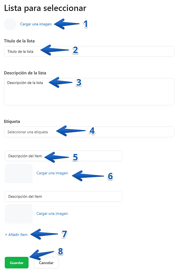The height and width of the screenshot is (275, 180).
Task: Click the "Lista para seleccionar" page heading
Action: point(45,8)
